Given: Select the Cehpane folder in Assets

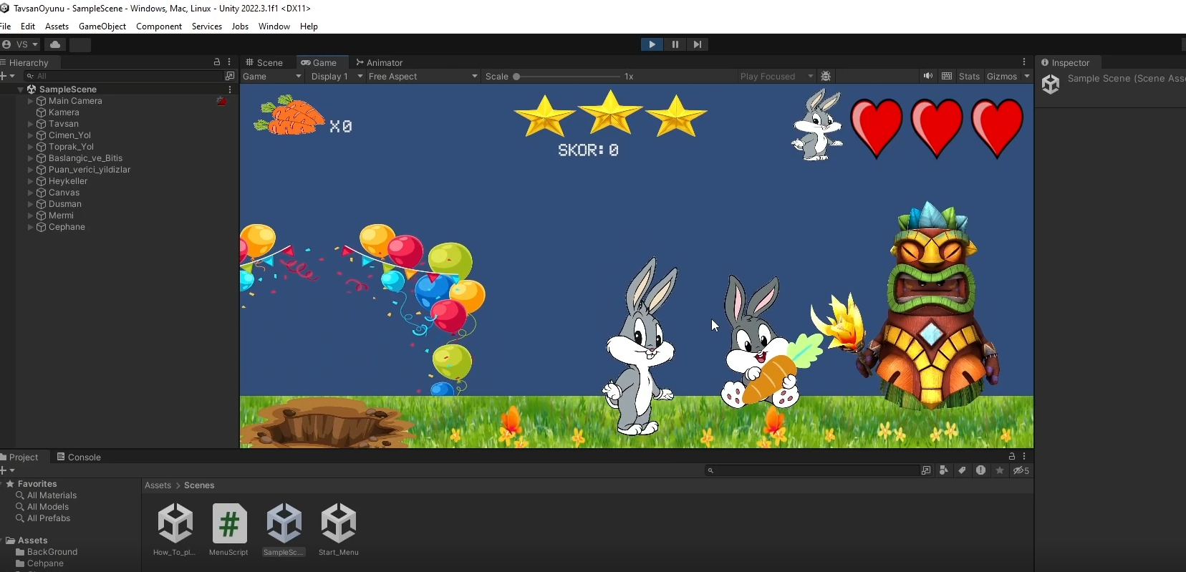Looking at the screenshot, I should [45, 563].
